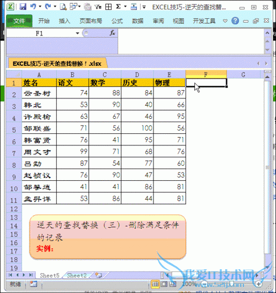Image resolution: width=276 pixels, height=293 pixels.
Task: Click zoom out minus button
Action: (x=205, y=284)
